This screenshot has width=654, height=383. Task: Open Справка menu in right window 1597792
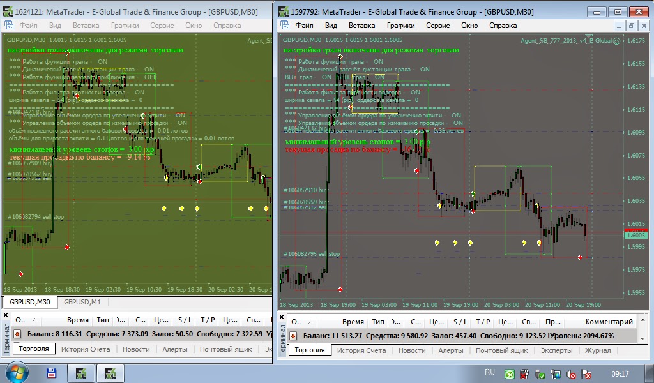(503, 26)
